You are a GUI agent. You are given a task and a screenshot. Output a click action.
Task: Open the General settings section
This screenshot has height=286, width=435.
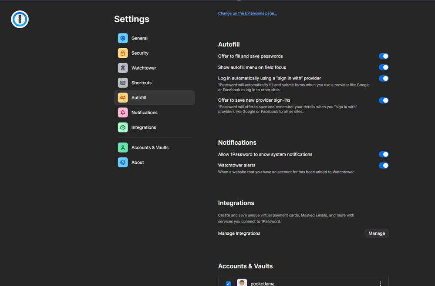click(154, 38)
